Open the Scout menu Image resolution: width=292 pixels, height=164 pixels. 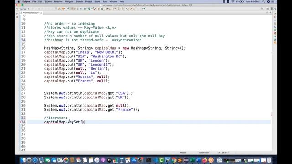tap(97, 2)
